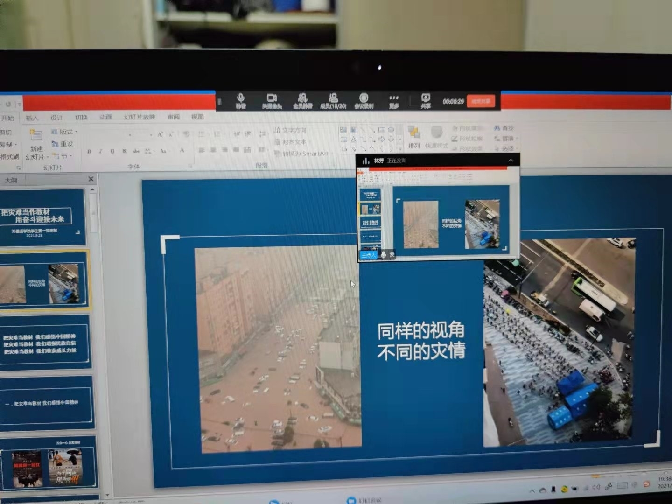Click Reset (重设) slide button

(63, 144)
